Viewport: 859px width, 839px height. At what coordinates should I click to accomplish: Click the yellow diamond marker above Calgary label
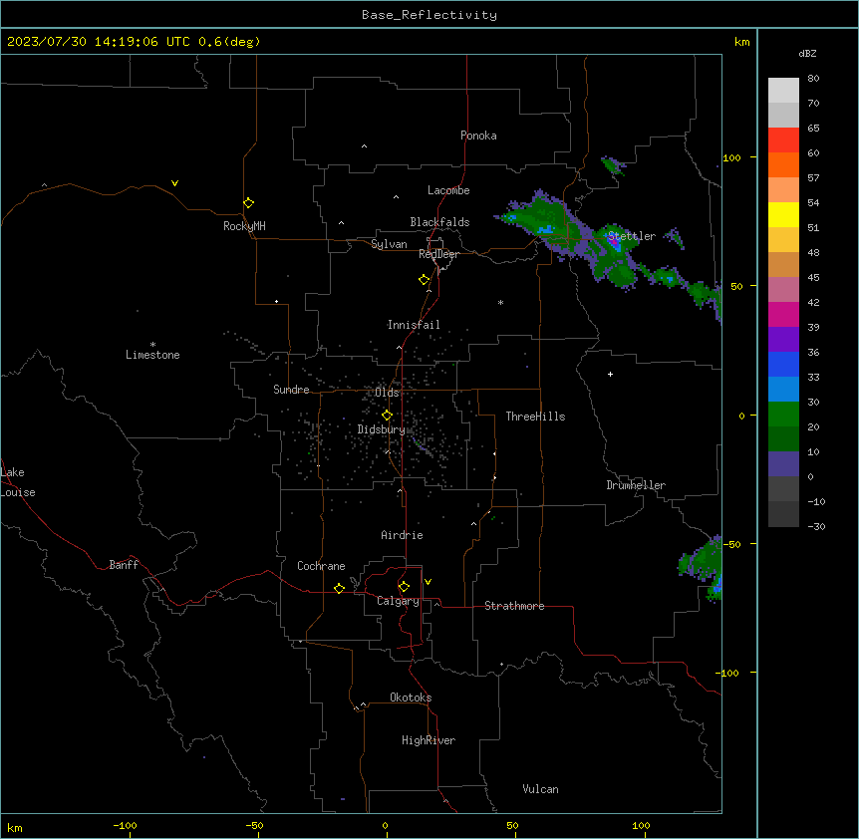(404, 587)
